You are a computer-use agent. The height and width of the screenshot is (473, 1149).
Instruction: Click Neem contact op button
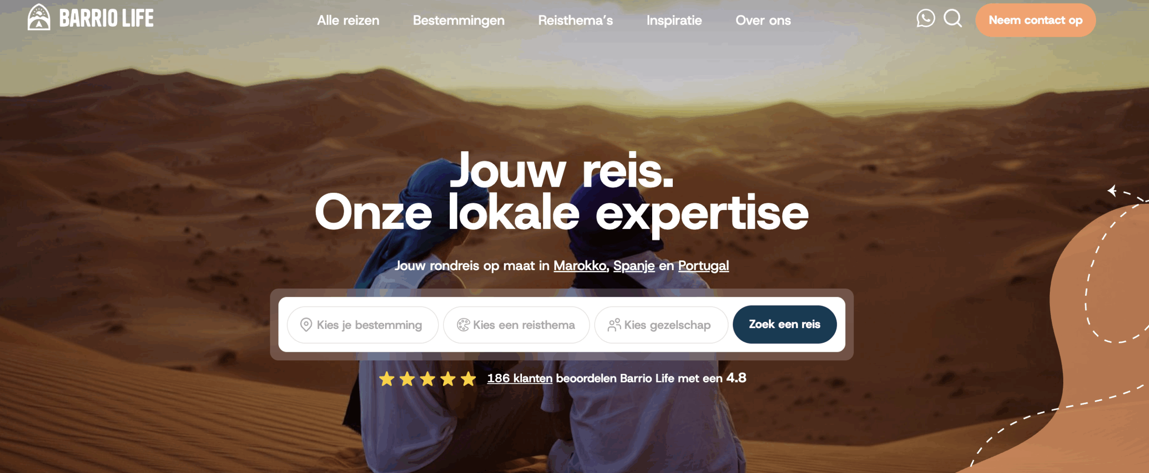pyautogui.click(x=1035, y=20)
